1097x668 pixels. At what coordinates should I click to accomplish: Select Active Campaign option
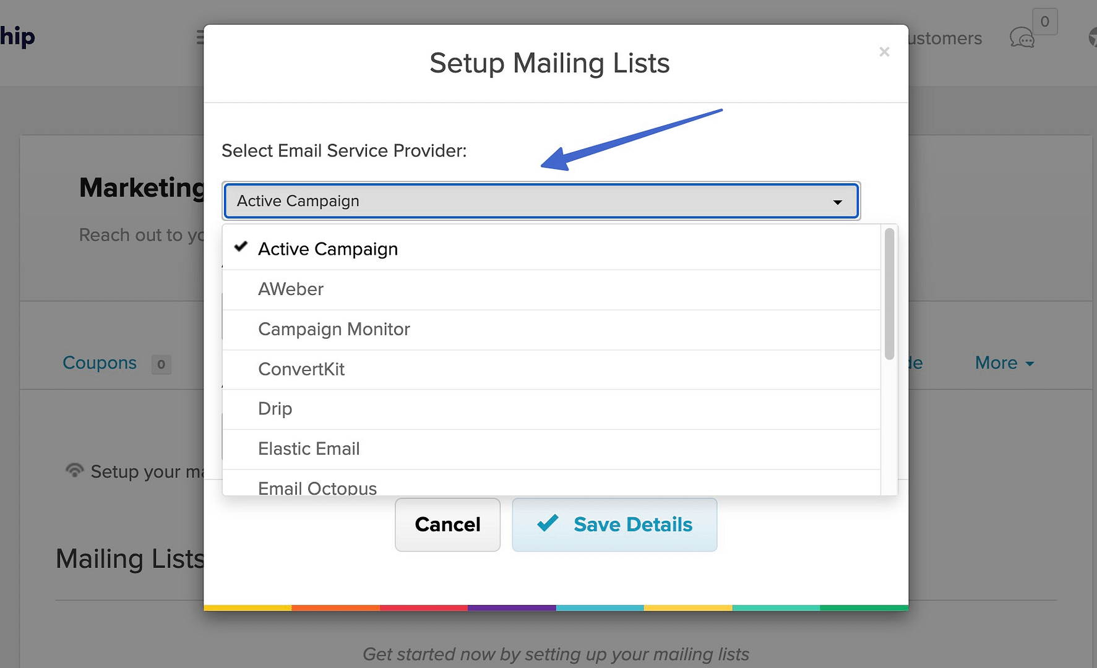pos(328,249)
